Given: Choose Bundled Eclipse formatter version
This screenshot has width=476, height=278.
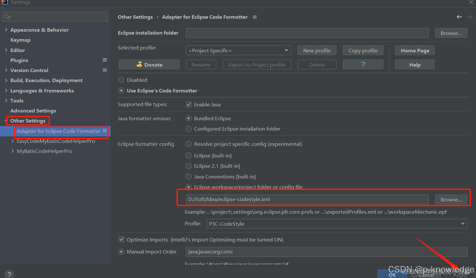Looking at the screenshot, I should pos(189,118).
